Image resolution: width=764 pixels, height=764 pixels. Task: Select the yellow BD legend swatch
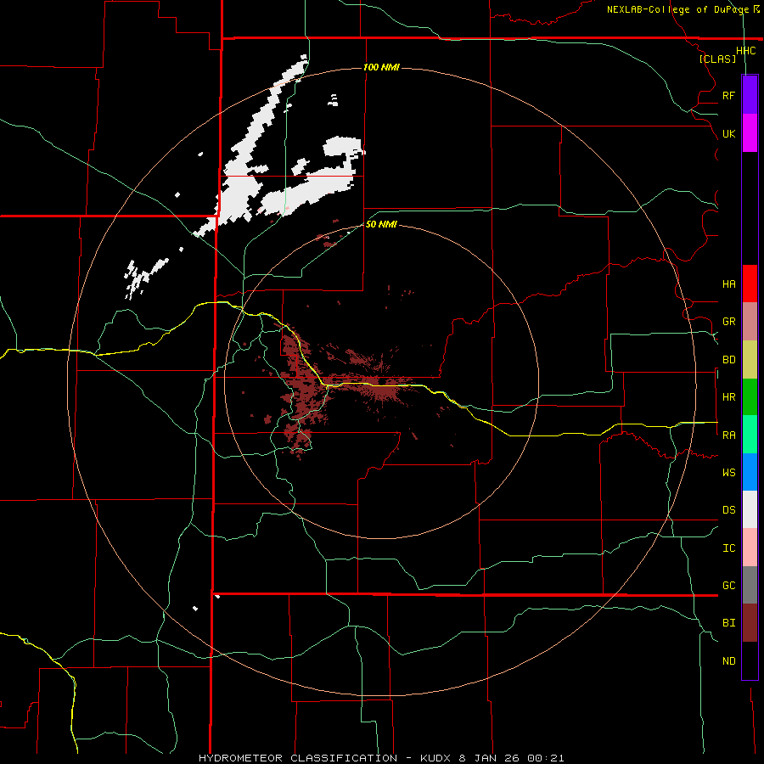(750, 359)
